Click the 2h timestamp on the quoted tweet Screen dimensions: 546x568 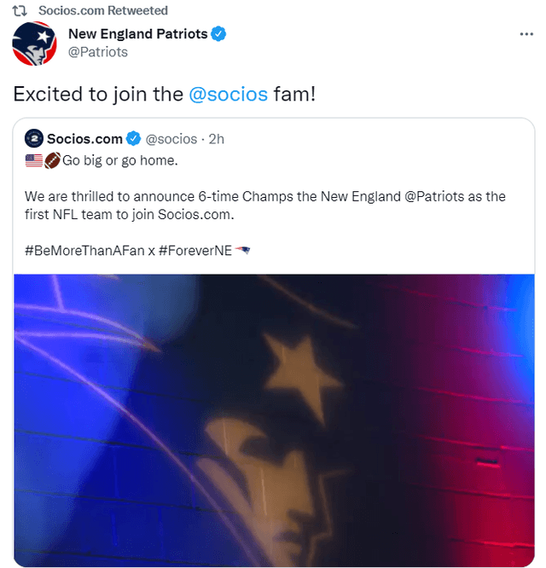coord(217,138)
